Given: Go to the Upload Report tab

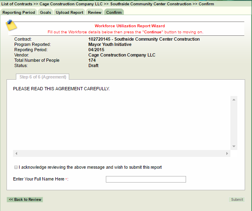Looking at the screenshot, I should point(69,12).
